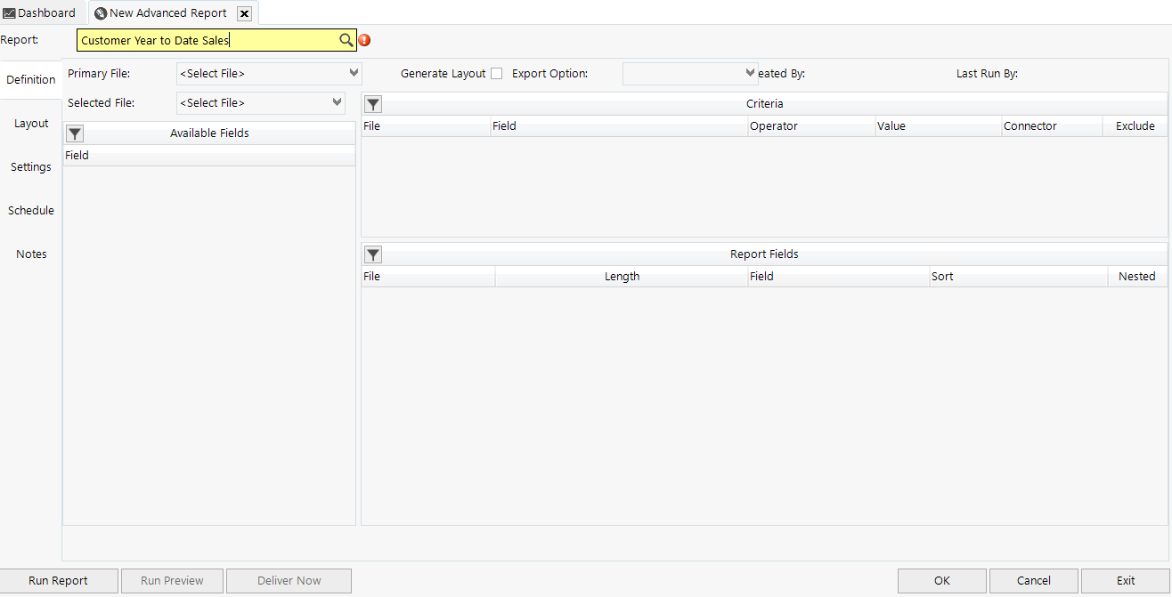The height and width of the screenshot is (597, 1172).
Task: View the Notes tab
Action: [x=31, y=254]
